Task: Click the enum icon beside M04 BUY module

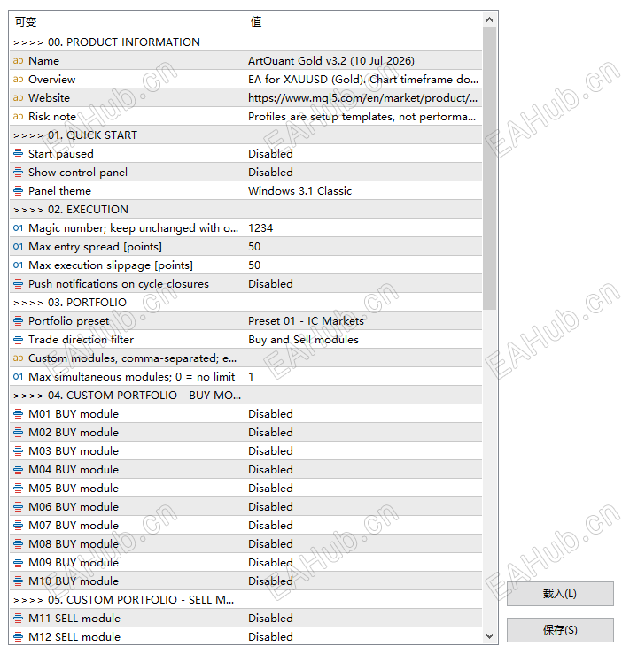Action: [18, 469]
